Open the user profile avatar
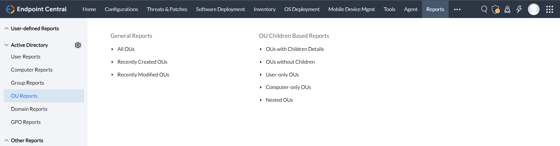 pyautogui.click(x=533, y=9)
